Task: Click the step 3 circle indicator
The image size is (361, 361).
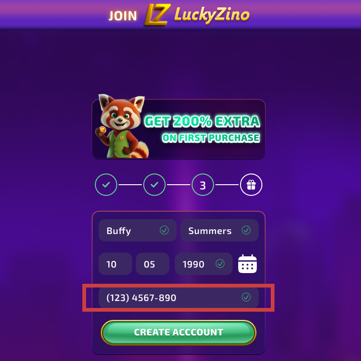Action: tap(203, 185)
